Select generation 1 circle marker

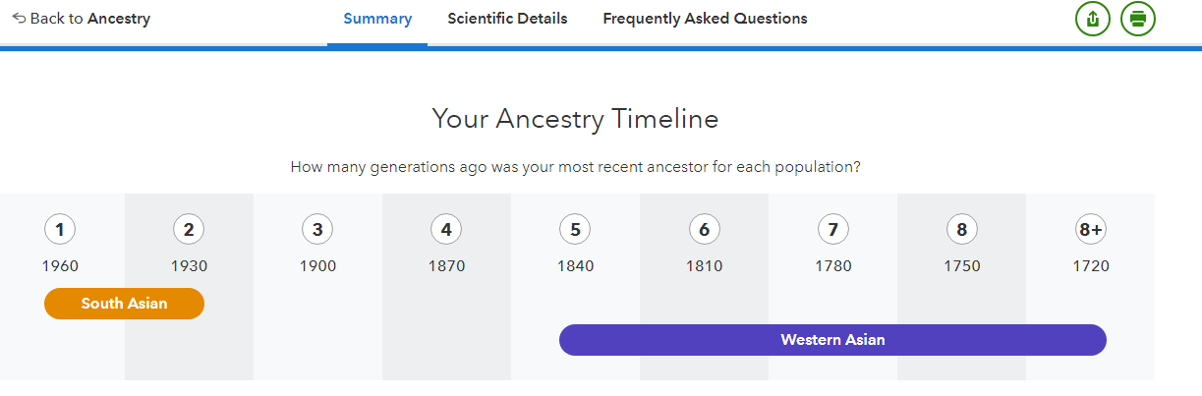point(60,230)
